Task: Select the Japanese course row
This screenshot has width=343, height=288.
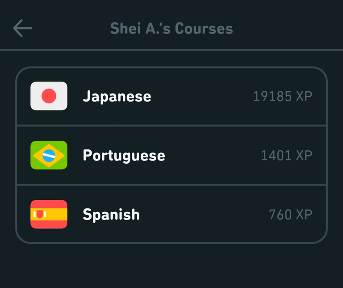Action: (171, 96)
